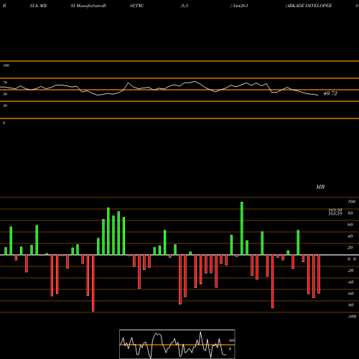The height and width of the screenshot is (359, 359).
Task: Click the RSI 30 axis label
Action: 5,106
